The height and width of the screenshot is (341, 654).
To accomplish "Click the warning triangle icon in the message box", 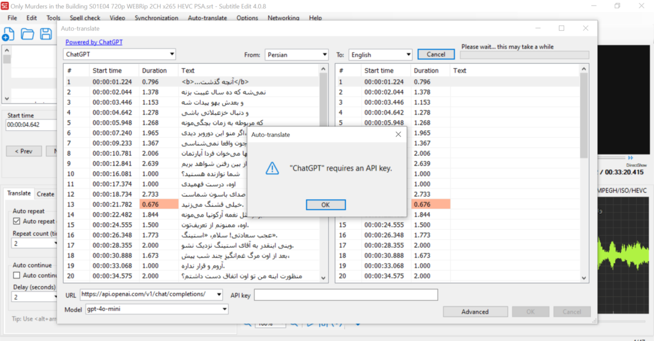I will coord(273,169).
